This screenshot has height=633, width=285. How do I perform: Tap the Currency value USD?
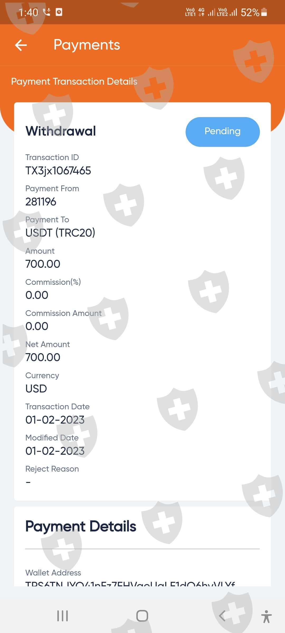point(36,389)
